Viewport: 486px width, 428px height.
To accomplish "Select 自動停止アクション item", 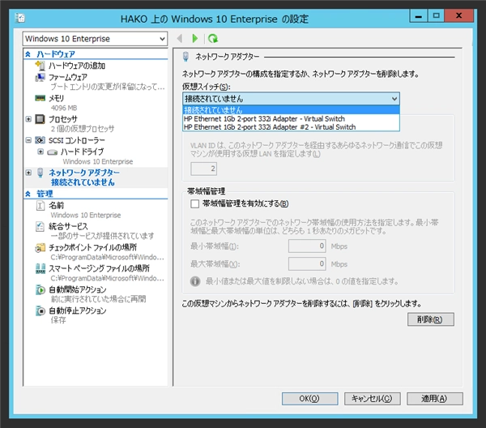I will pos(78,310).
